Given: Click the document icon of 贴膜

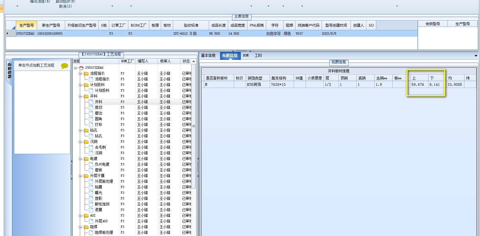Looking at the screenshot, I should pyautogui.click(x=91, y=187).
